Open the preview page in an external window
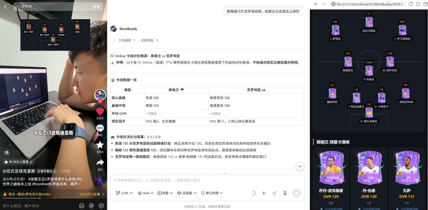 pyautogui.click(x=418, y=4)
